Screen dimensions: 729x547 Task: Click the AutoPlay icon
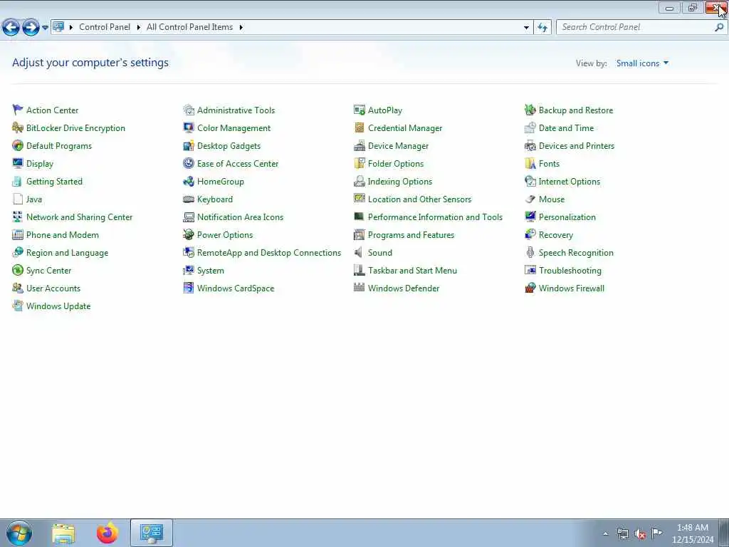360,110
